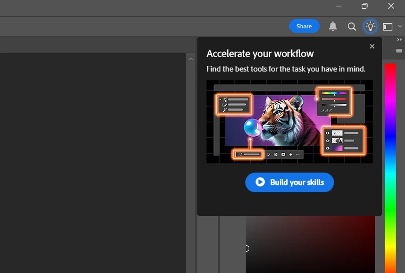Open the search magnifier icon
The width and height of the screenshot is (405, 273).
click(351, 27)
